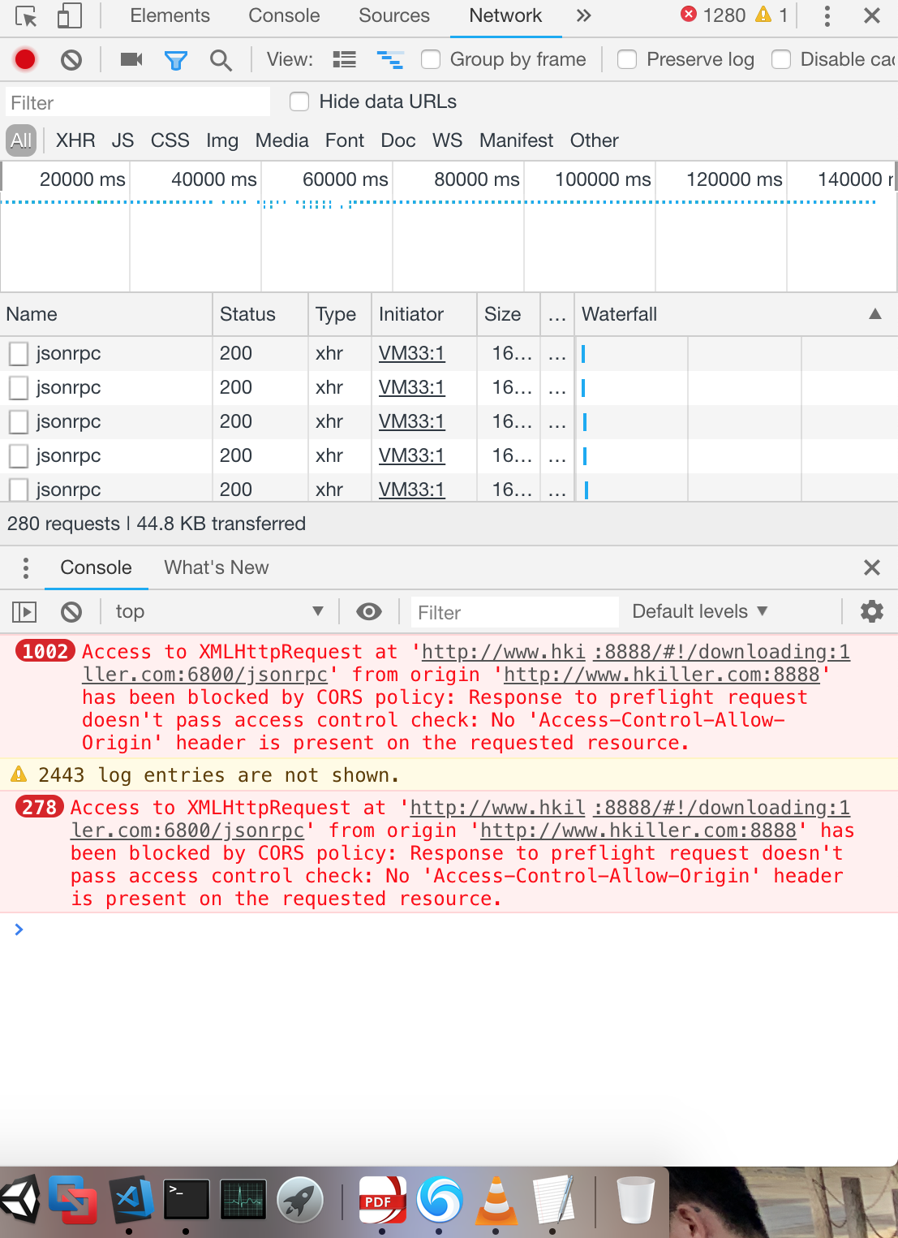898x1238 pixels.
Task: Start recording network log
Action: point(24,59)
